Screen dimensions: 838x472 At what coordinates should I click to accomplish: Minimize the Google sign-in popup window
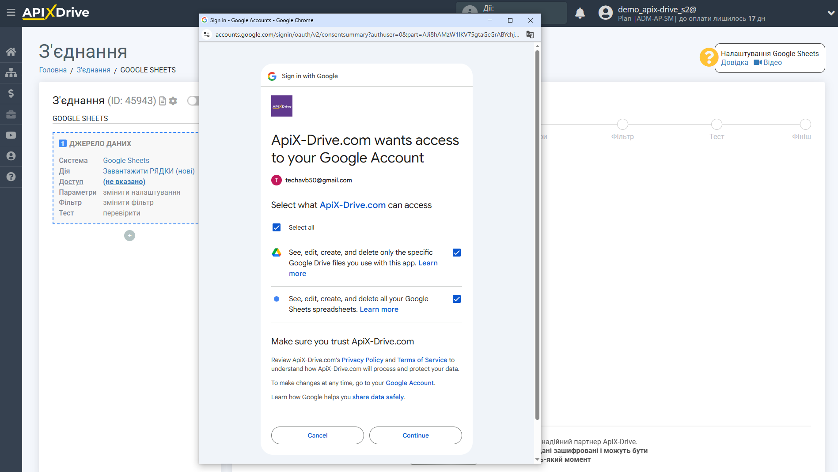pyautogui.click(x=490, y=20)
